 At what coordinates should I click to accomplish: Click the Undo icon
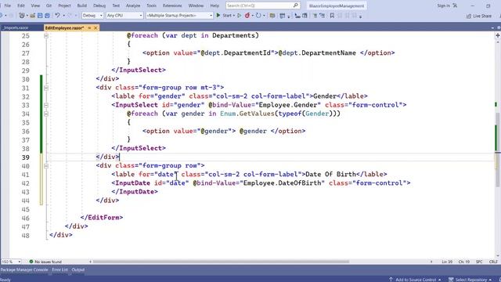pos(57,16)
